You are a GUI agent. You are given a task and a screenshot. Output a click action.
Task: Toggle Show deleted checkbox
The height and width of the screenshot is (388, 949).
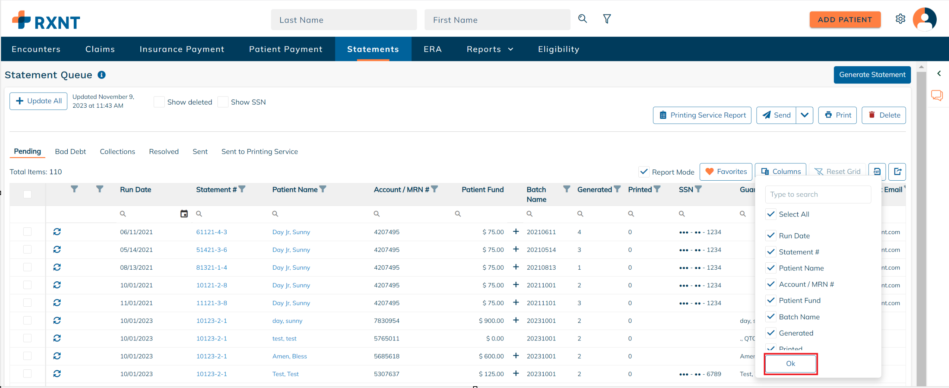[x=159, y=101]
